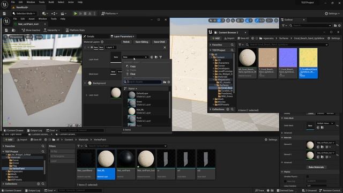Select the Mat_LayerBlend asset in bottom content browser

86,165
